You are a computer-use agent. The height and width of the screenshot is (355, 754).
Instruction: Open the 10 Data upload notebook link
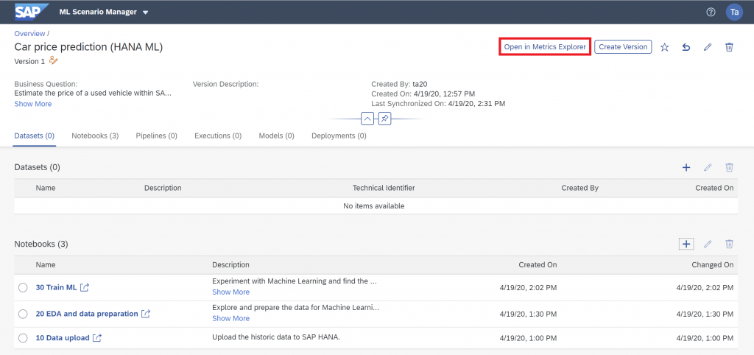pos(63,338)
